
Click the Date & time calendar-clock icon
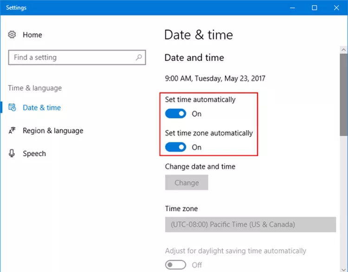point(12,108)
